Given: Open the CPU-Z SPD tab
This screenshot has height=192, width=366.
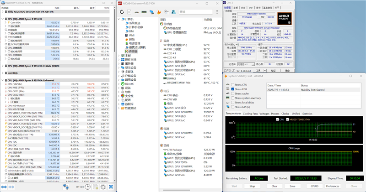Looking at the screenshot, I should [250, 8].
